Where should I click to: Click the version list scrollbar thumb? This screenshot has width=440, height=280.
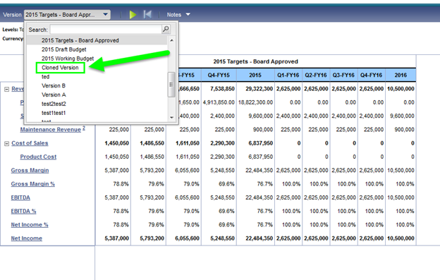(x=171, y=85)
